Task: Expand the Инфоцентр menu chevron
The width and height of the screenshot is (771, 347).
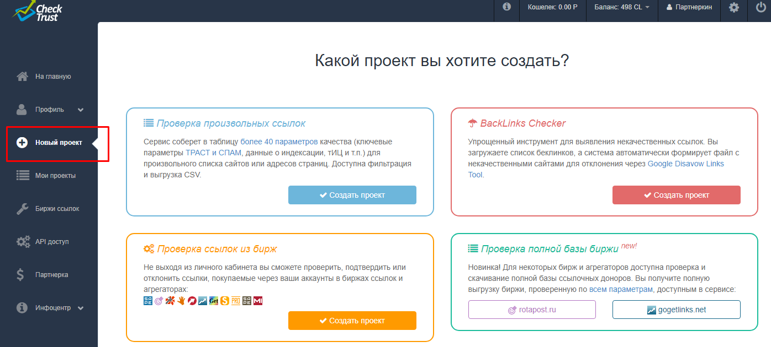Action: click(81, 308)
